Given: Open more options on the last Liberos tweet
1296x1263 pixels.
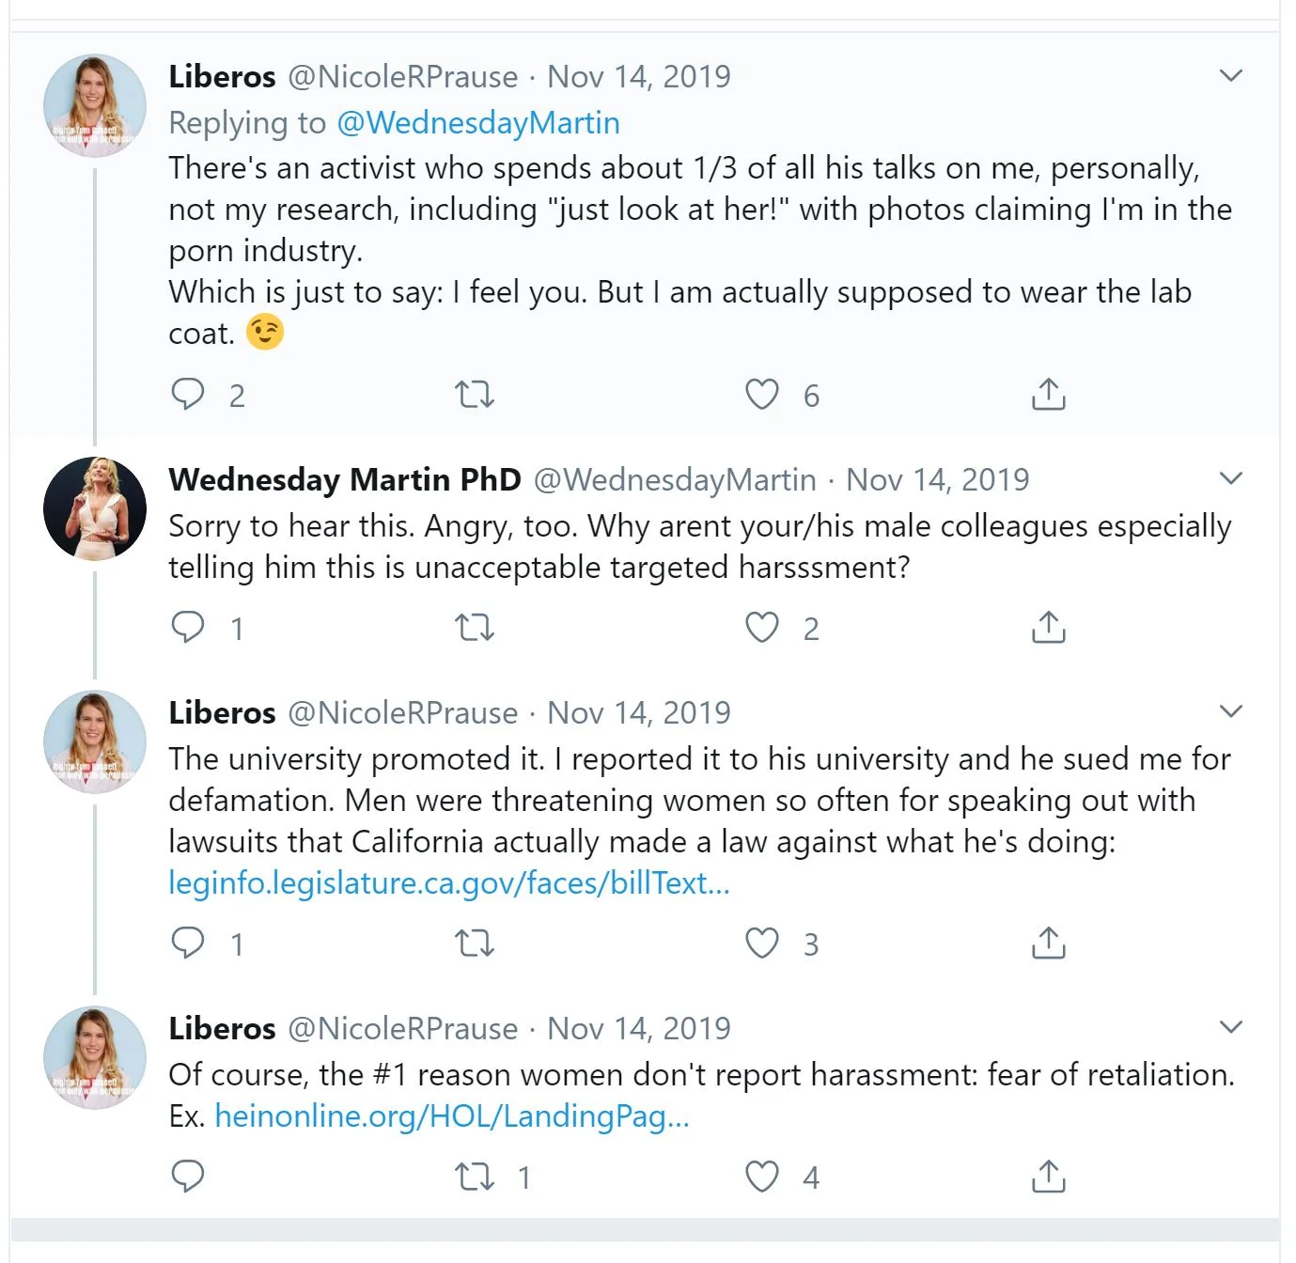Looking at the screenshot, I should 1230,1027.
